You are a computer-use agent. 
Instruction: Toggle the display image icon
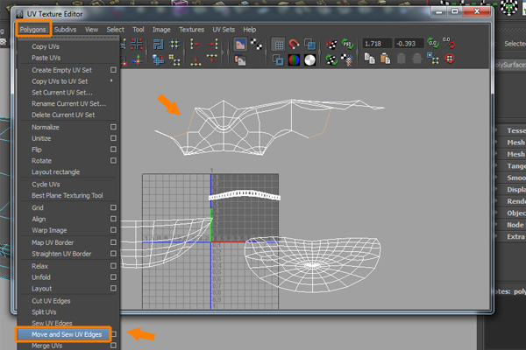coord(240,44)
